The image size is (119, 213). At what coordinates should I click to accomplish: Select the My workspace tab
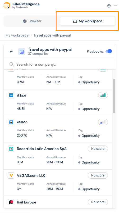[x=88, y=21]
